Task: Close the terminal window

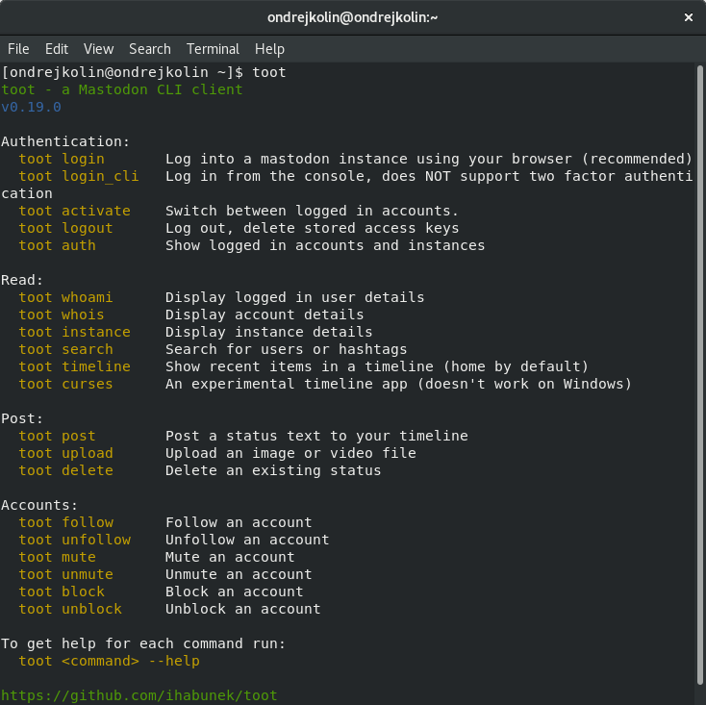Action: (687, 17)
